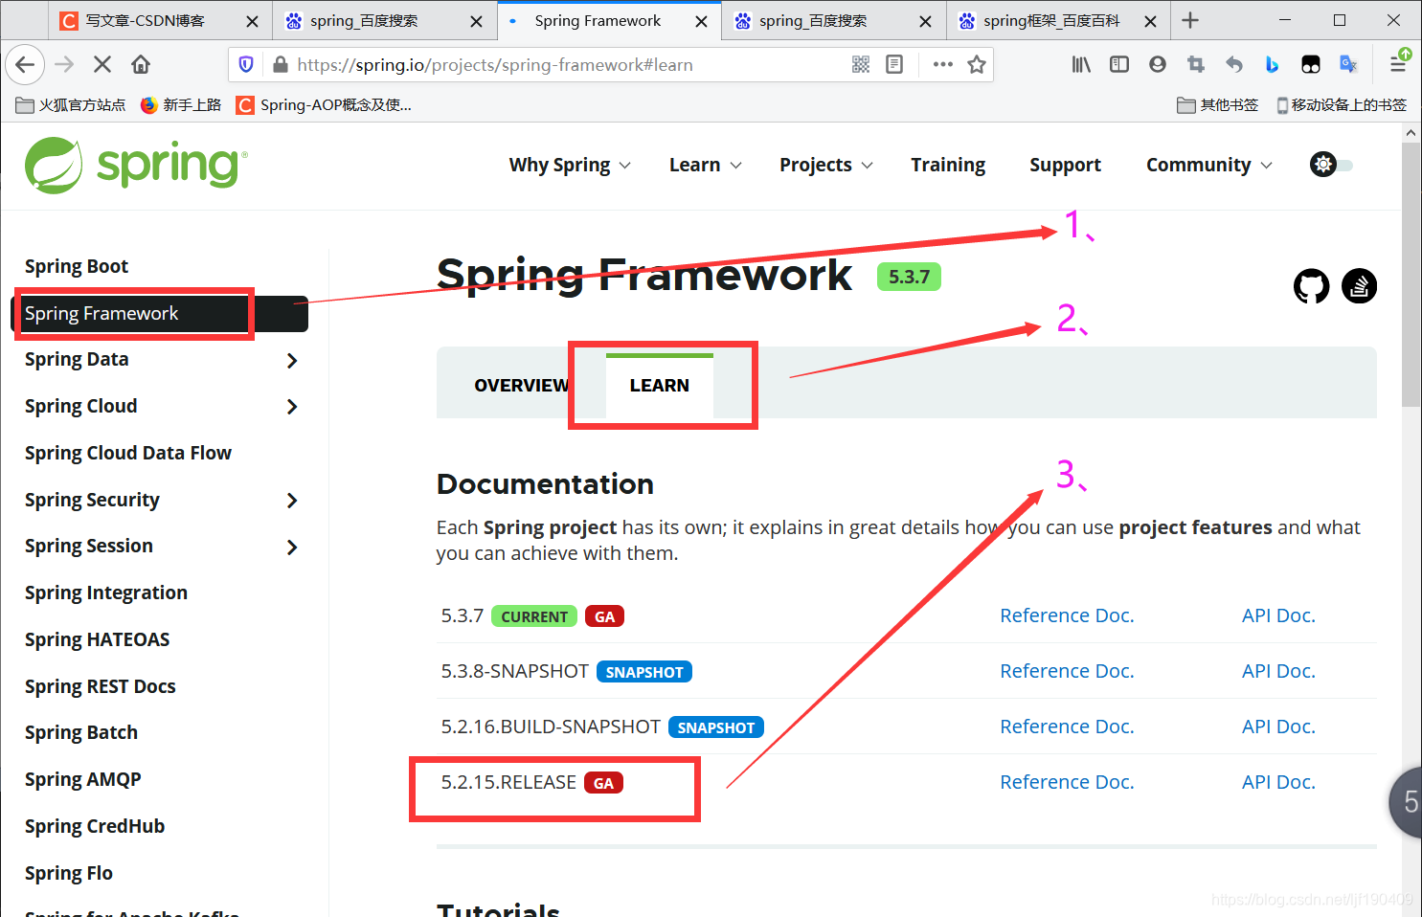Expand Projects navigation menu

[x=826, y=165]
